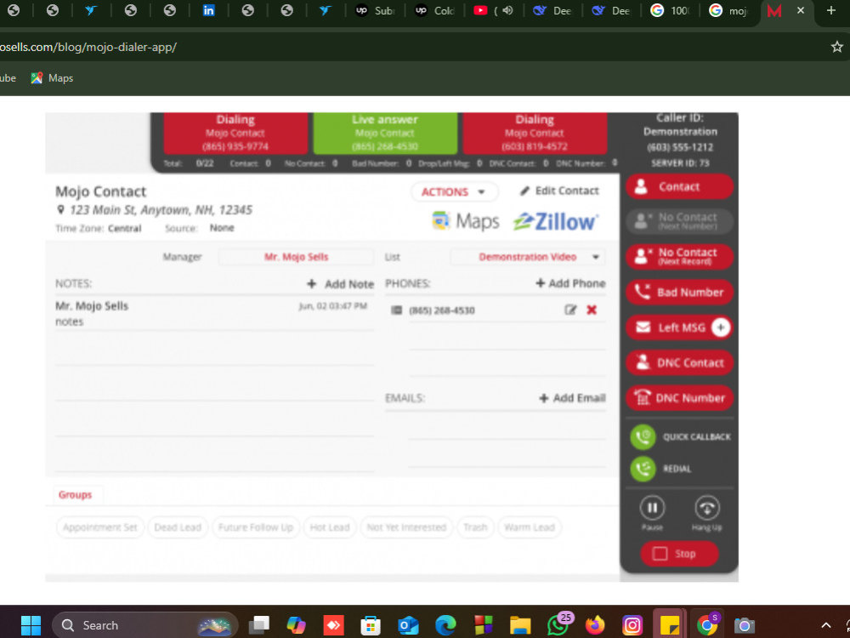The height and width of the screenshot is (638, 850).
Task: Switch to the YouTube browser tab
Action: pyautogui.click(x=493, y=11)
